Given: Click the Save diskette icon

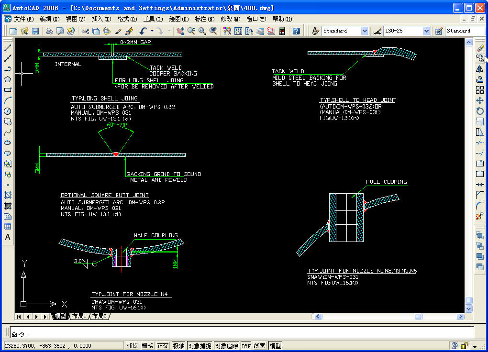Looking at the screenshot, I should tap(35, 31).
